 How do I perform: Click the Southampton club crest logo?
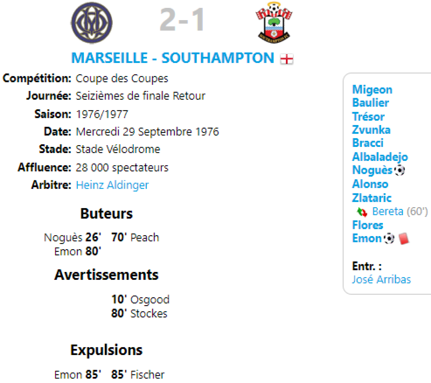(274, 23)
